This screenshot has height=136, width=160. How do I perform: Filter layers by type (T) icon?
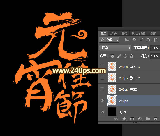[x=141, y=39]
